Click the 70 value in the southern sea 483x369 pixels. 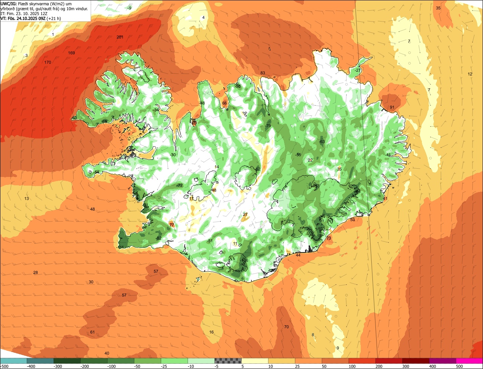286,327
